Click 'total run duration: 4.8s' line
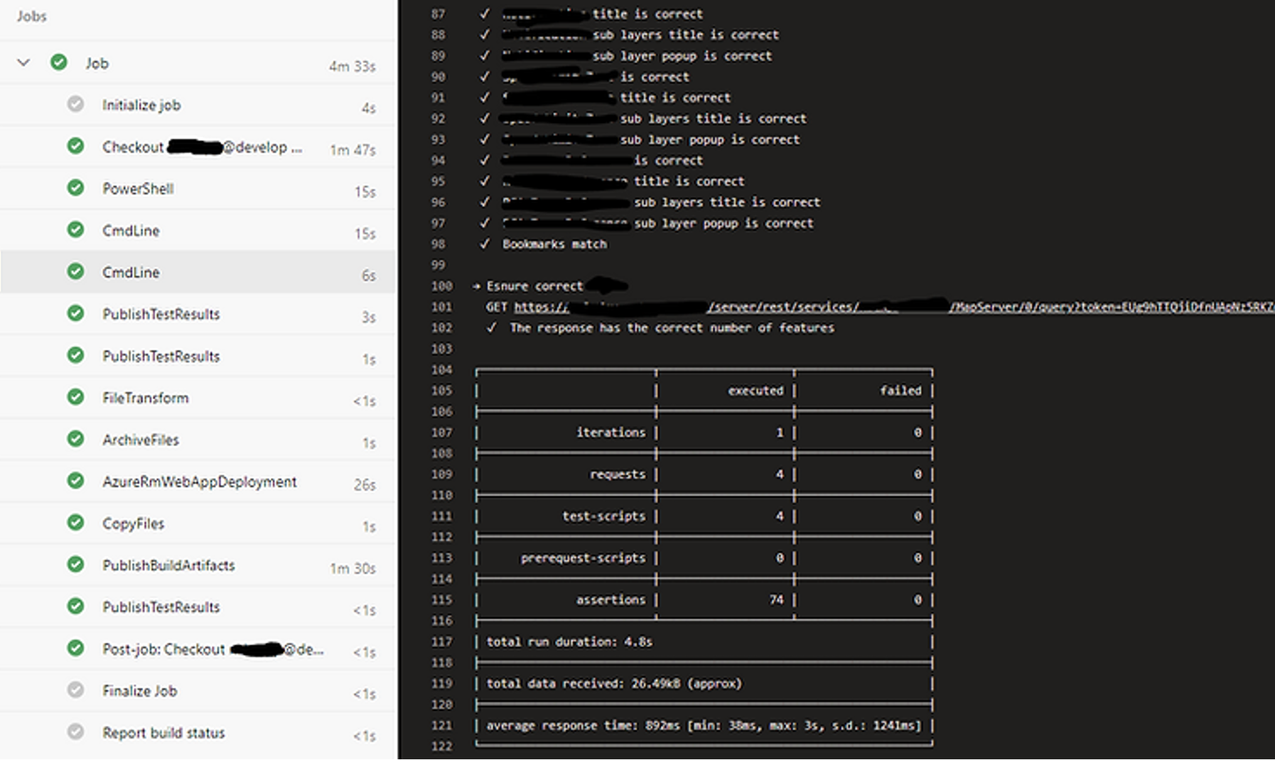The width and height of the screenshot is (1275, 760). coord(569,642)
